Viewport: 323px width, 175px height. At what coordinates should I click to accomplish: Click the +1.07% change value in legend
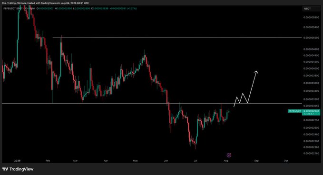131,9
